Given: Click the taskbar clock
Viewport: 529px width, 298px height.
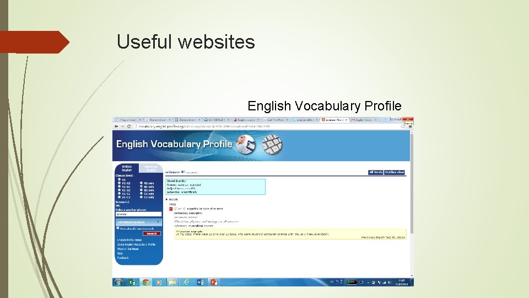Looking at the screenshot, I should click(402, 283).
